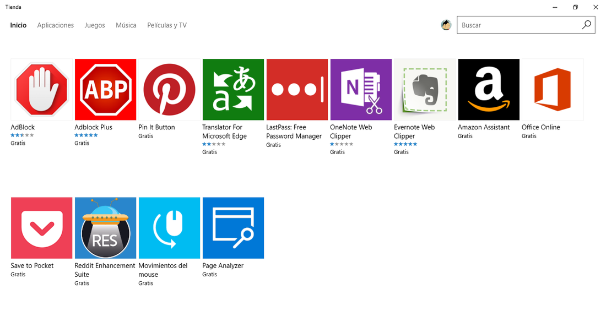The width and height of the screenshot is (606, 322).
Task: Click the Page Analyzer title
Action: point(223,266)
